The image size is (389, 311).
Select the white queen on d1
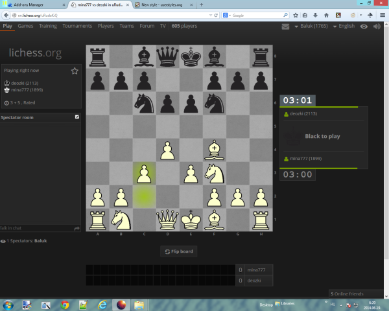(168, 220)
